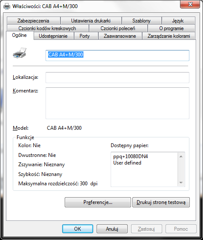Click the Pomoc button
203x240 pixels.
click(x=181, y=229)
